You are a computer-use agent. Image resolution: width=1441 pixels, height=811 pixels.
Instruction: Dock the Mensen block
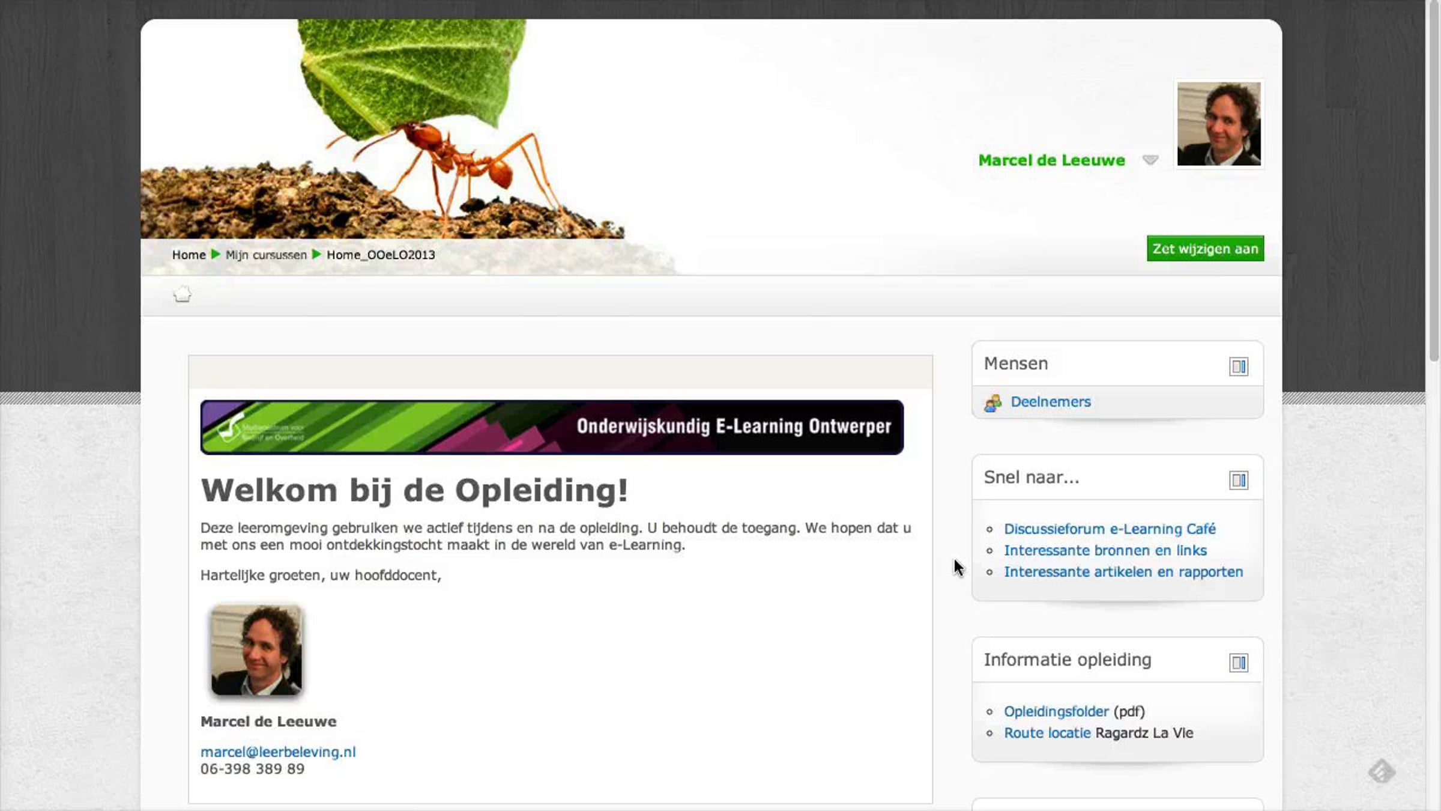(x=1238, y=366)
